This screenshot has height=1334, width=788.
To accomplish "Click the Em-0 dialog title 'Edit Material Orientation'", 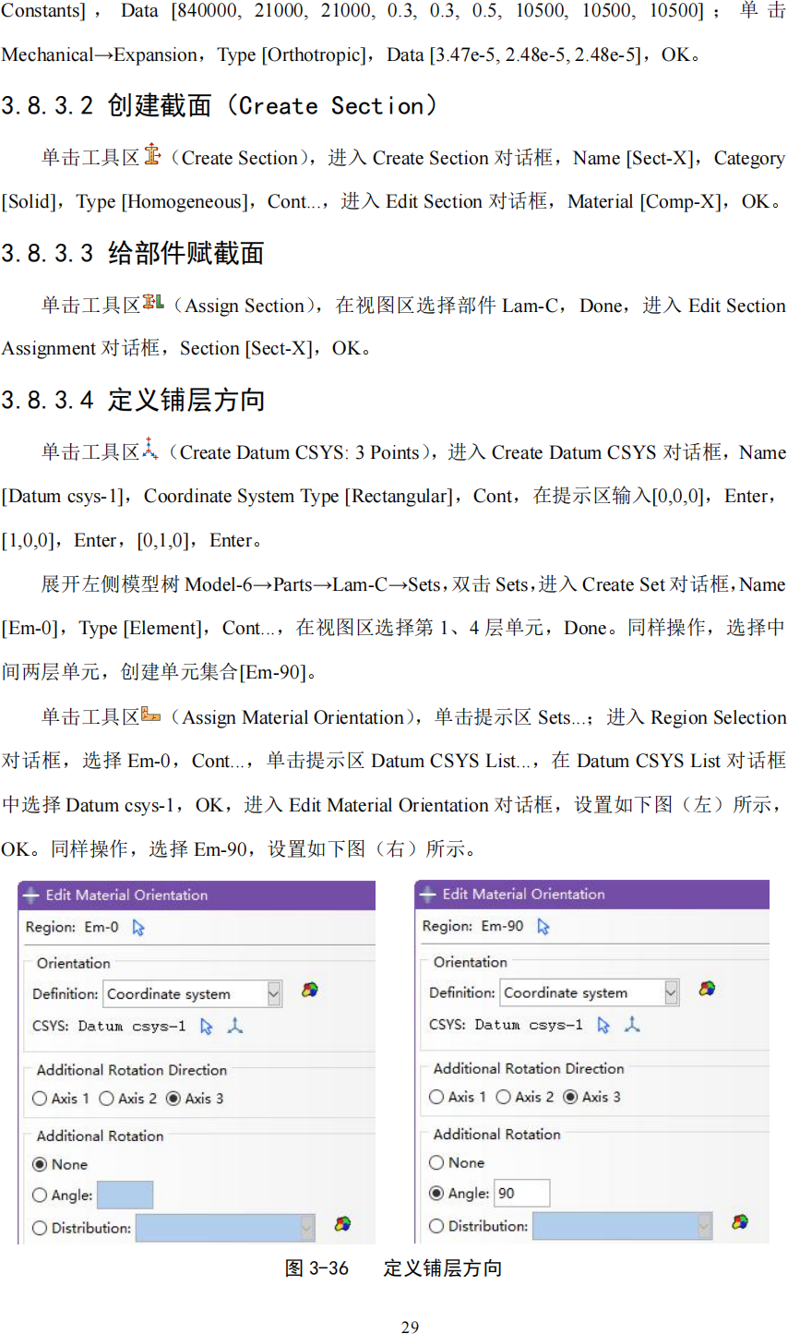I will click(126, 895).
